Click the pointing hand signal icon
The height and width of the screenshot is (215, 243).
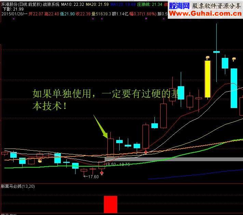point(40,160)
